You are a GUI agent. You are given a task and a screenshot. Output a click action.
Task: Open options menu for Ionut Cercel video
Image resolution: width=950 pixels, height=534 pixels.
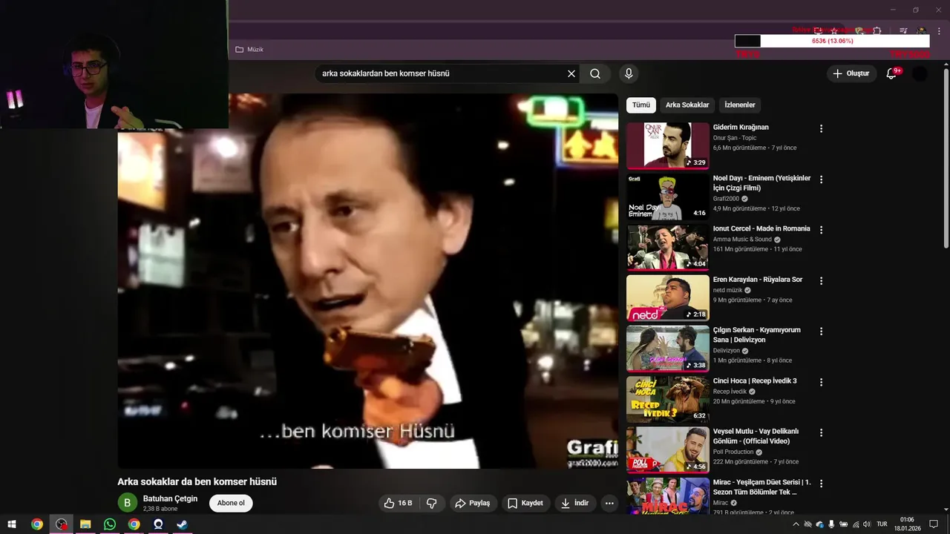pos(821,230)
